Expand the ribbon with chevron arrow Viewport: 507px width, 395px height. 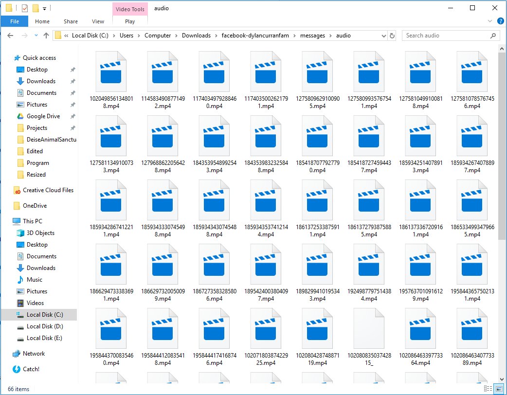pyautogui.click(x=490, y=21)
